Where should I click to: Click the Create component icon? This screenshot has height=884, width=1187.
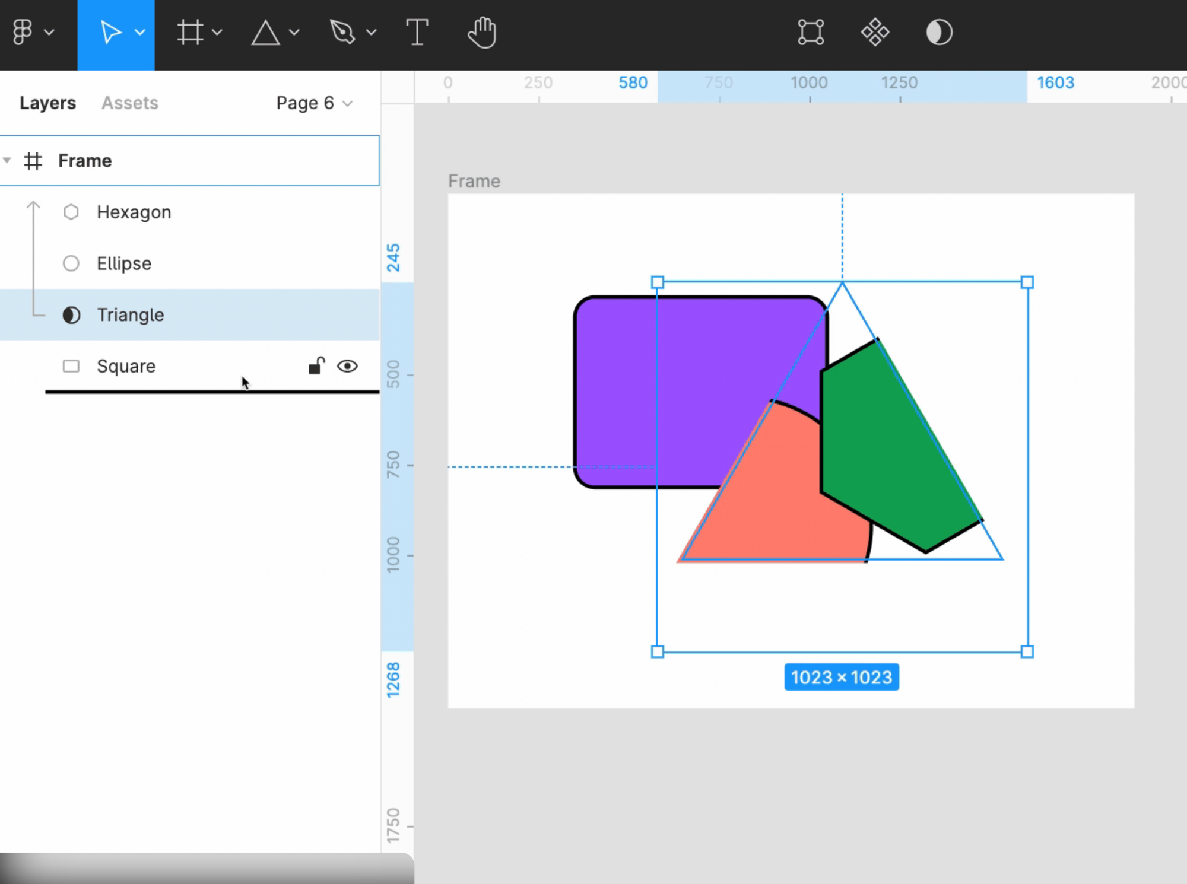click(x=875, y=32)
